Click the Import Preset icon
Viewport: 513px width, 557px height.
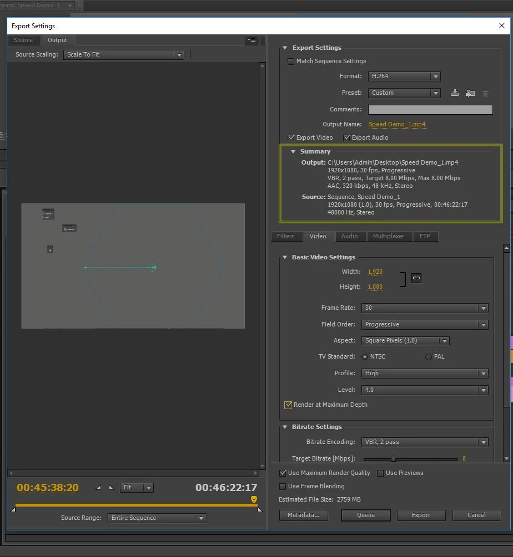coord(470,93)
